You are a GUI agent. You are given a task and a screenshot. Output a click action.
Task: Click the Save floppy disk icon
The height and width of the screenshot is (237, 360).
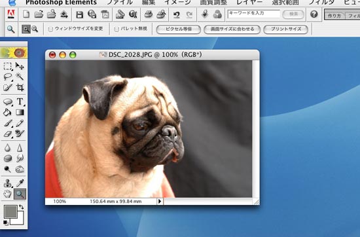coord(79,14)
